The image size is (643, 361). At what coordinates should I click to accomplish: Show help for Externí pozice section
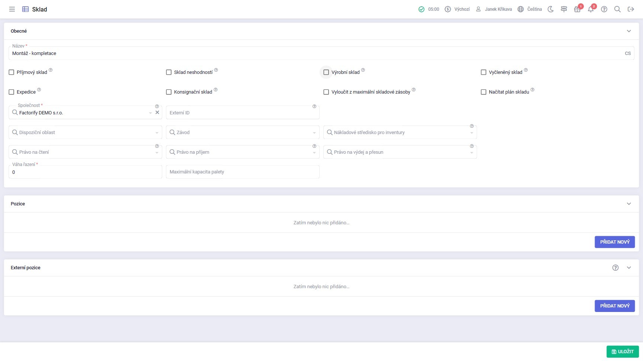[x=615, y=268]
